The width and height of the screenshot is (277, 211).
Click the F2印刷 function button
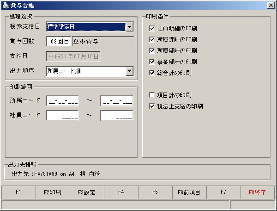[x=53, y=192]
